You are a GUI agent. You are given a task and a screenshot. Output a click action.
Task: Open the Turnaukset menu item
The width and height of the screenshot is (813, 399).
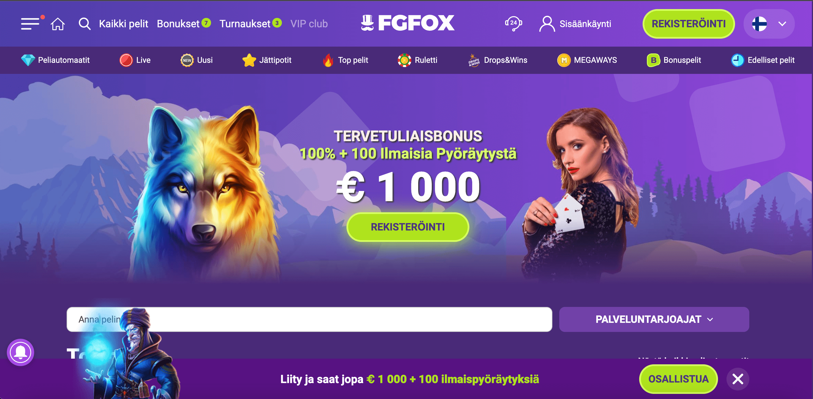(x=250, y=24)
